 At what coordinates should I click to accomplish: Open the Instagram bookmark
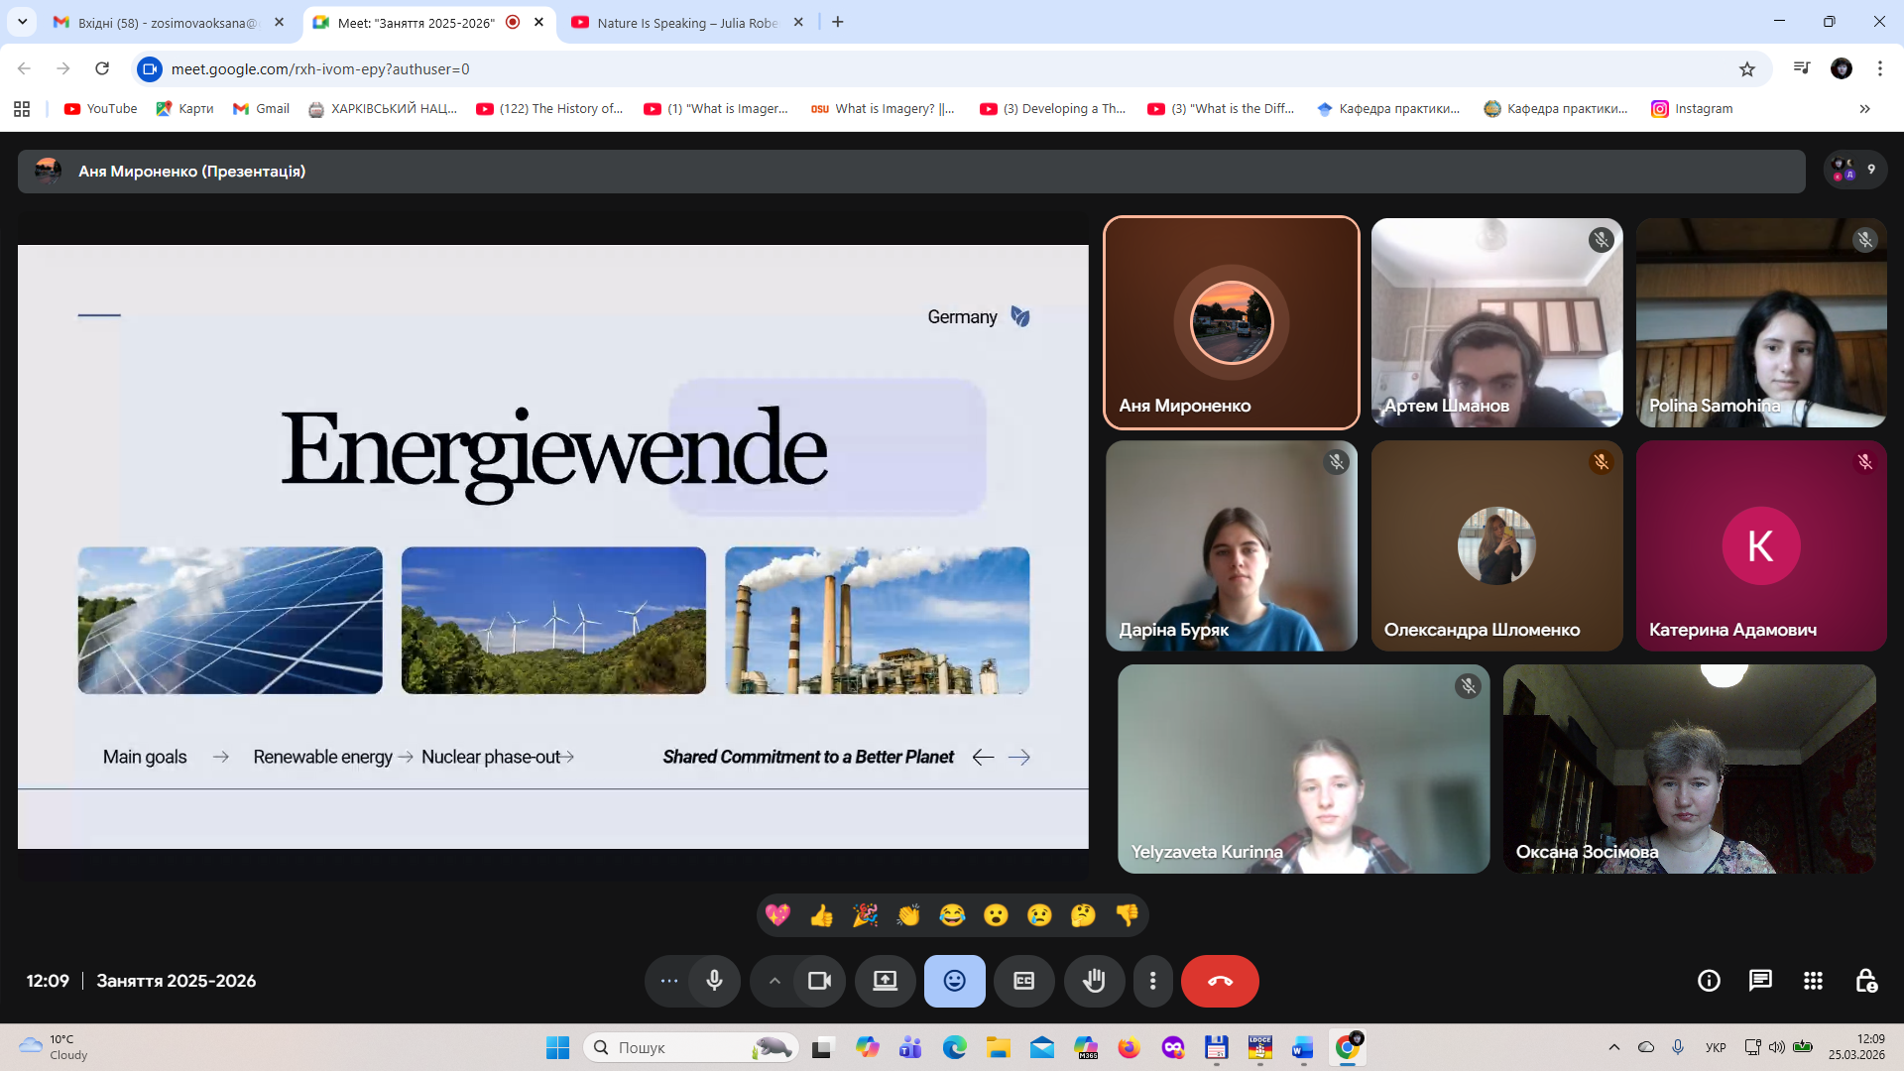pyautogui.click(x=1692, y=109)
